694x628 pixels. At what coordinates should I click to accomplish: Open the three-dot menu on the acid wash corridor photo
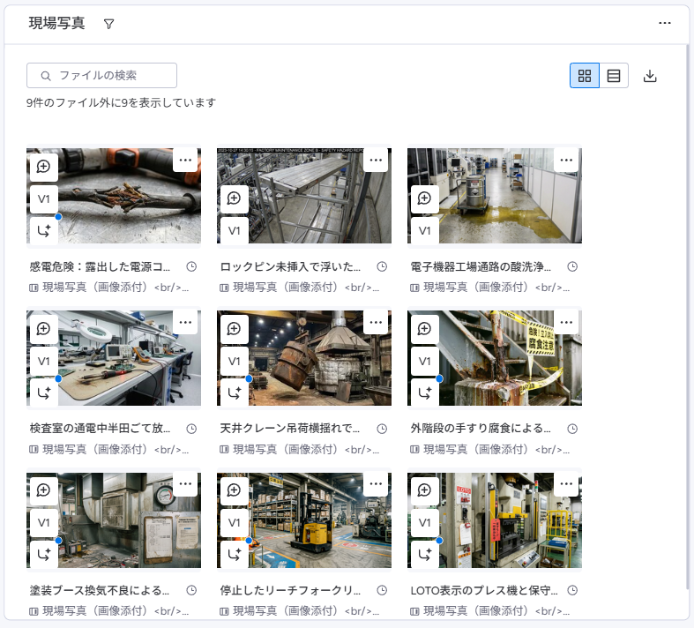[x=566, y=160]
